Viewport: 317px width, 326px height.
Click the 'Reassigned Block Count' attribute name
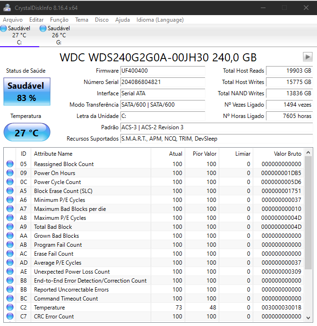64,164
